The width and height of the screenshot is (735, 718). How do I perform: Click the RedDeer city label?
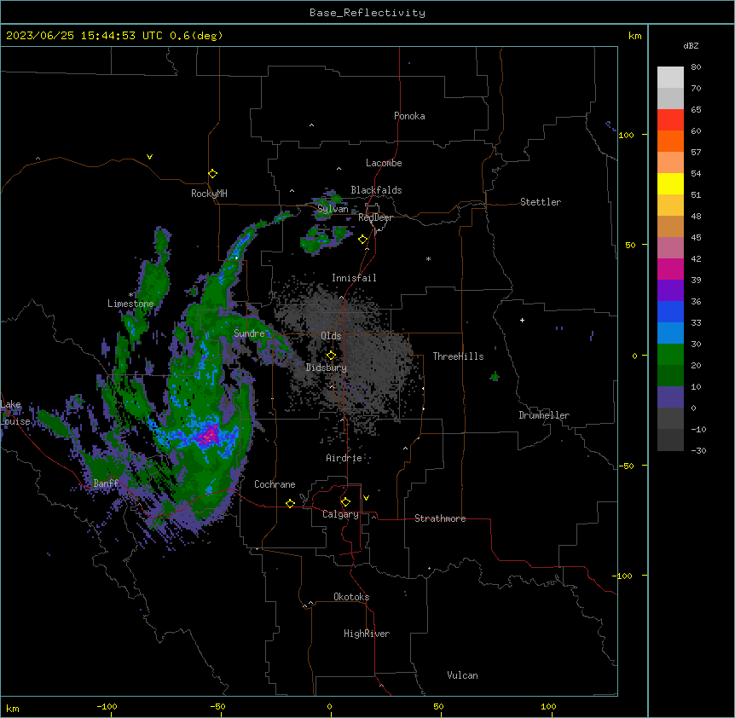[x=375, y=217]
